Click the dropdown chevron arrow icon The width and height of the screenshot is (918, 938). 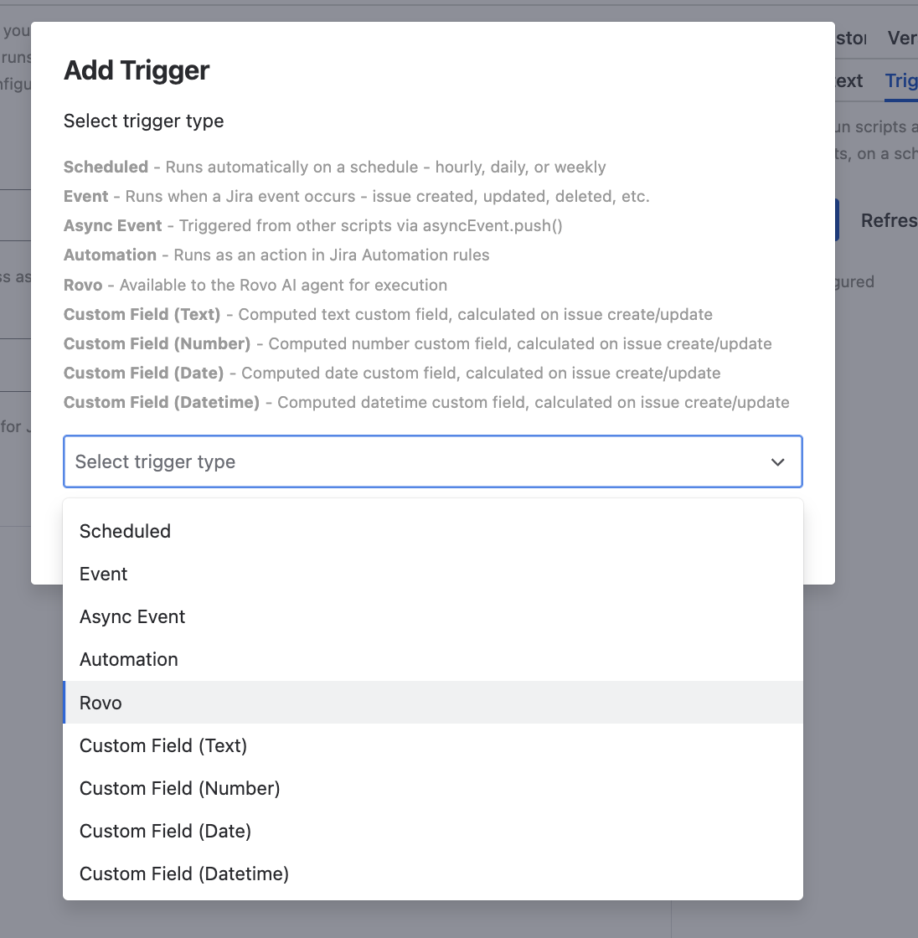[x=777, y=461]
